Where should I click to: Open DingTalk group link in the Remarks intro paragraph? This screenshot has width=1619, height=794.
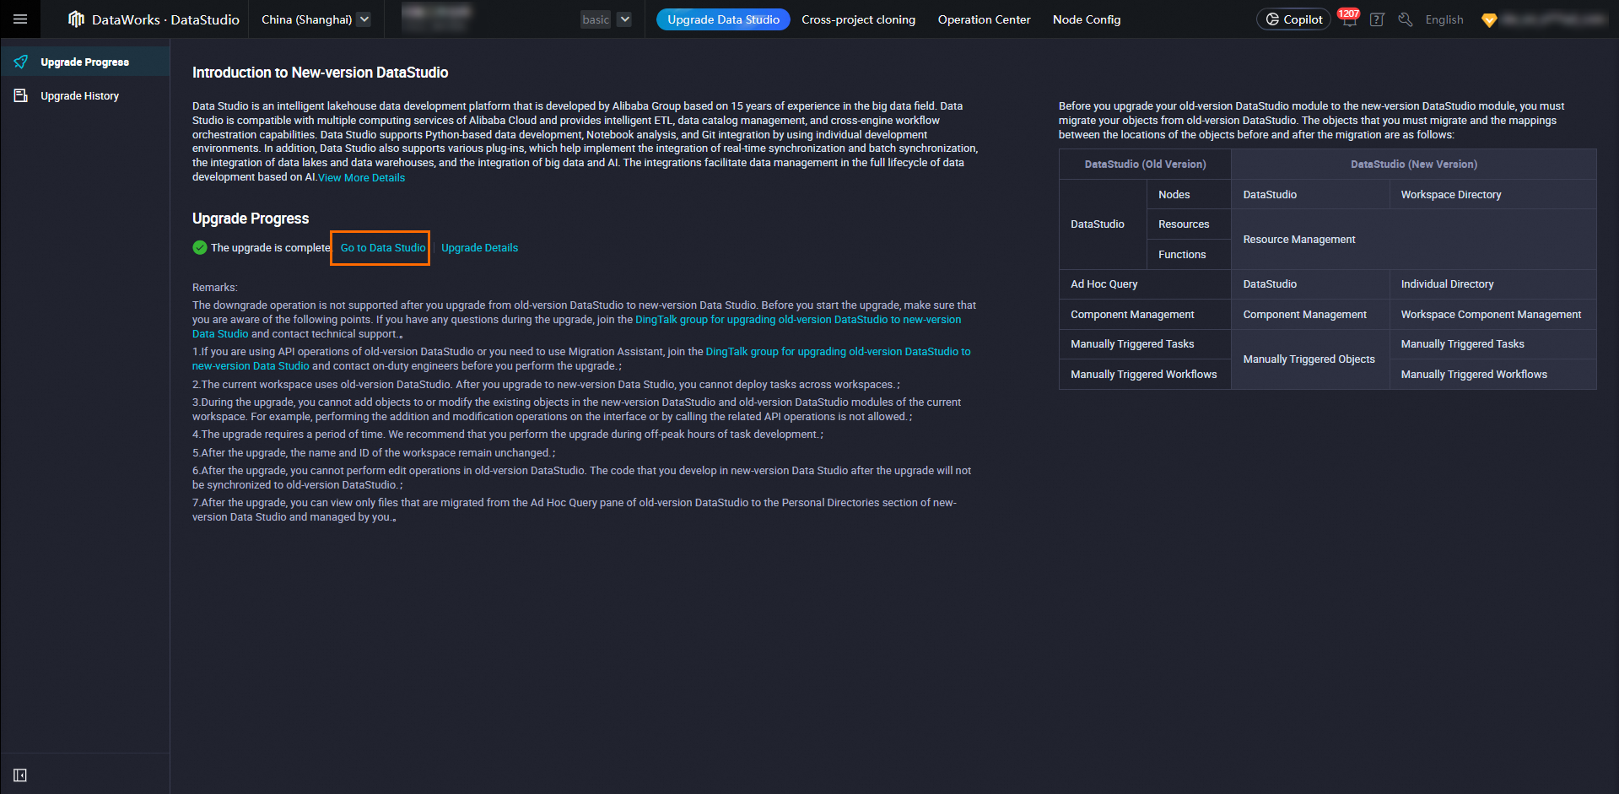tap(798, 319)
